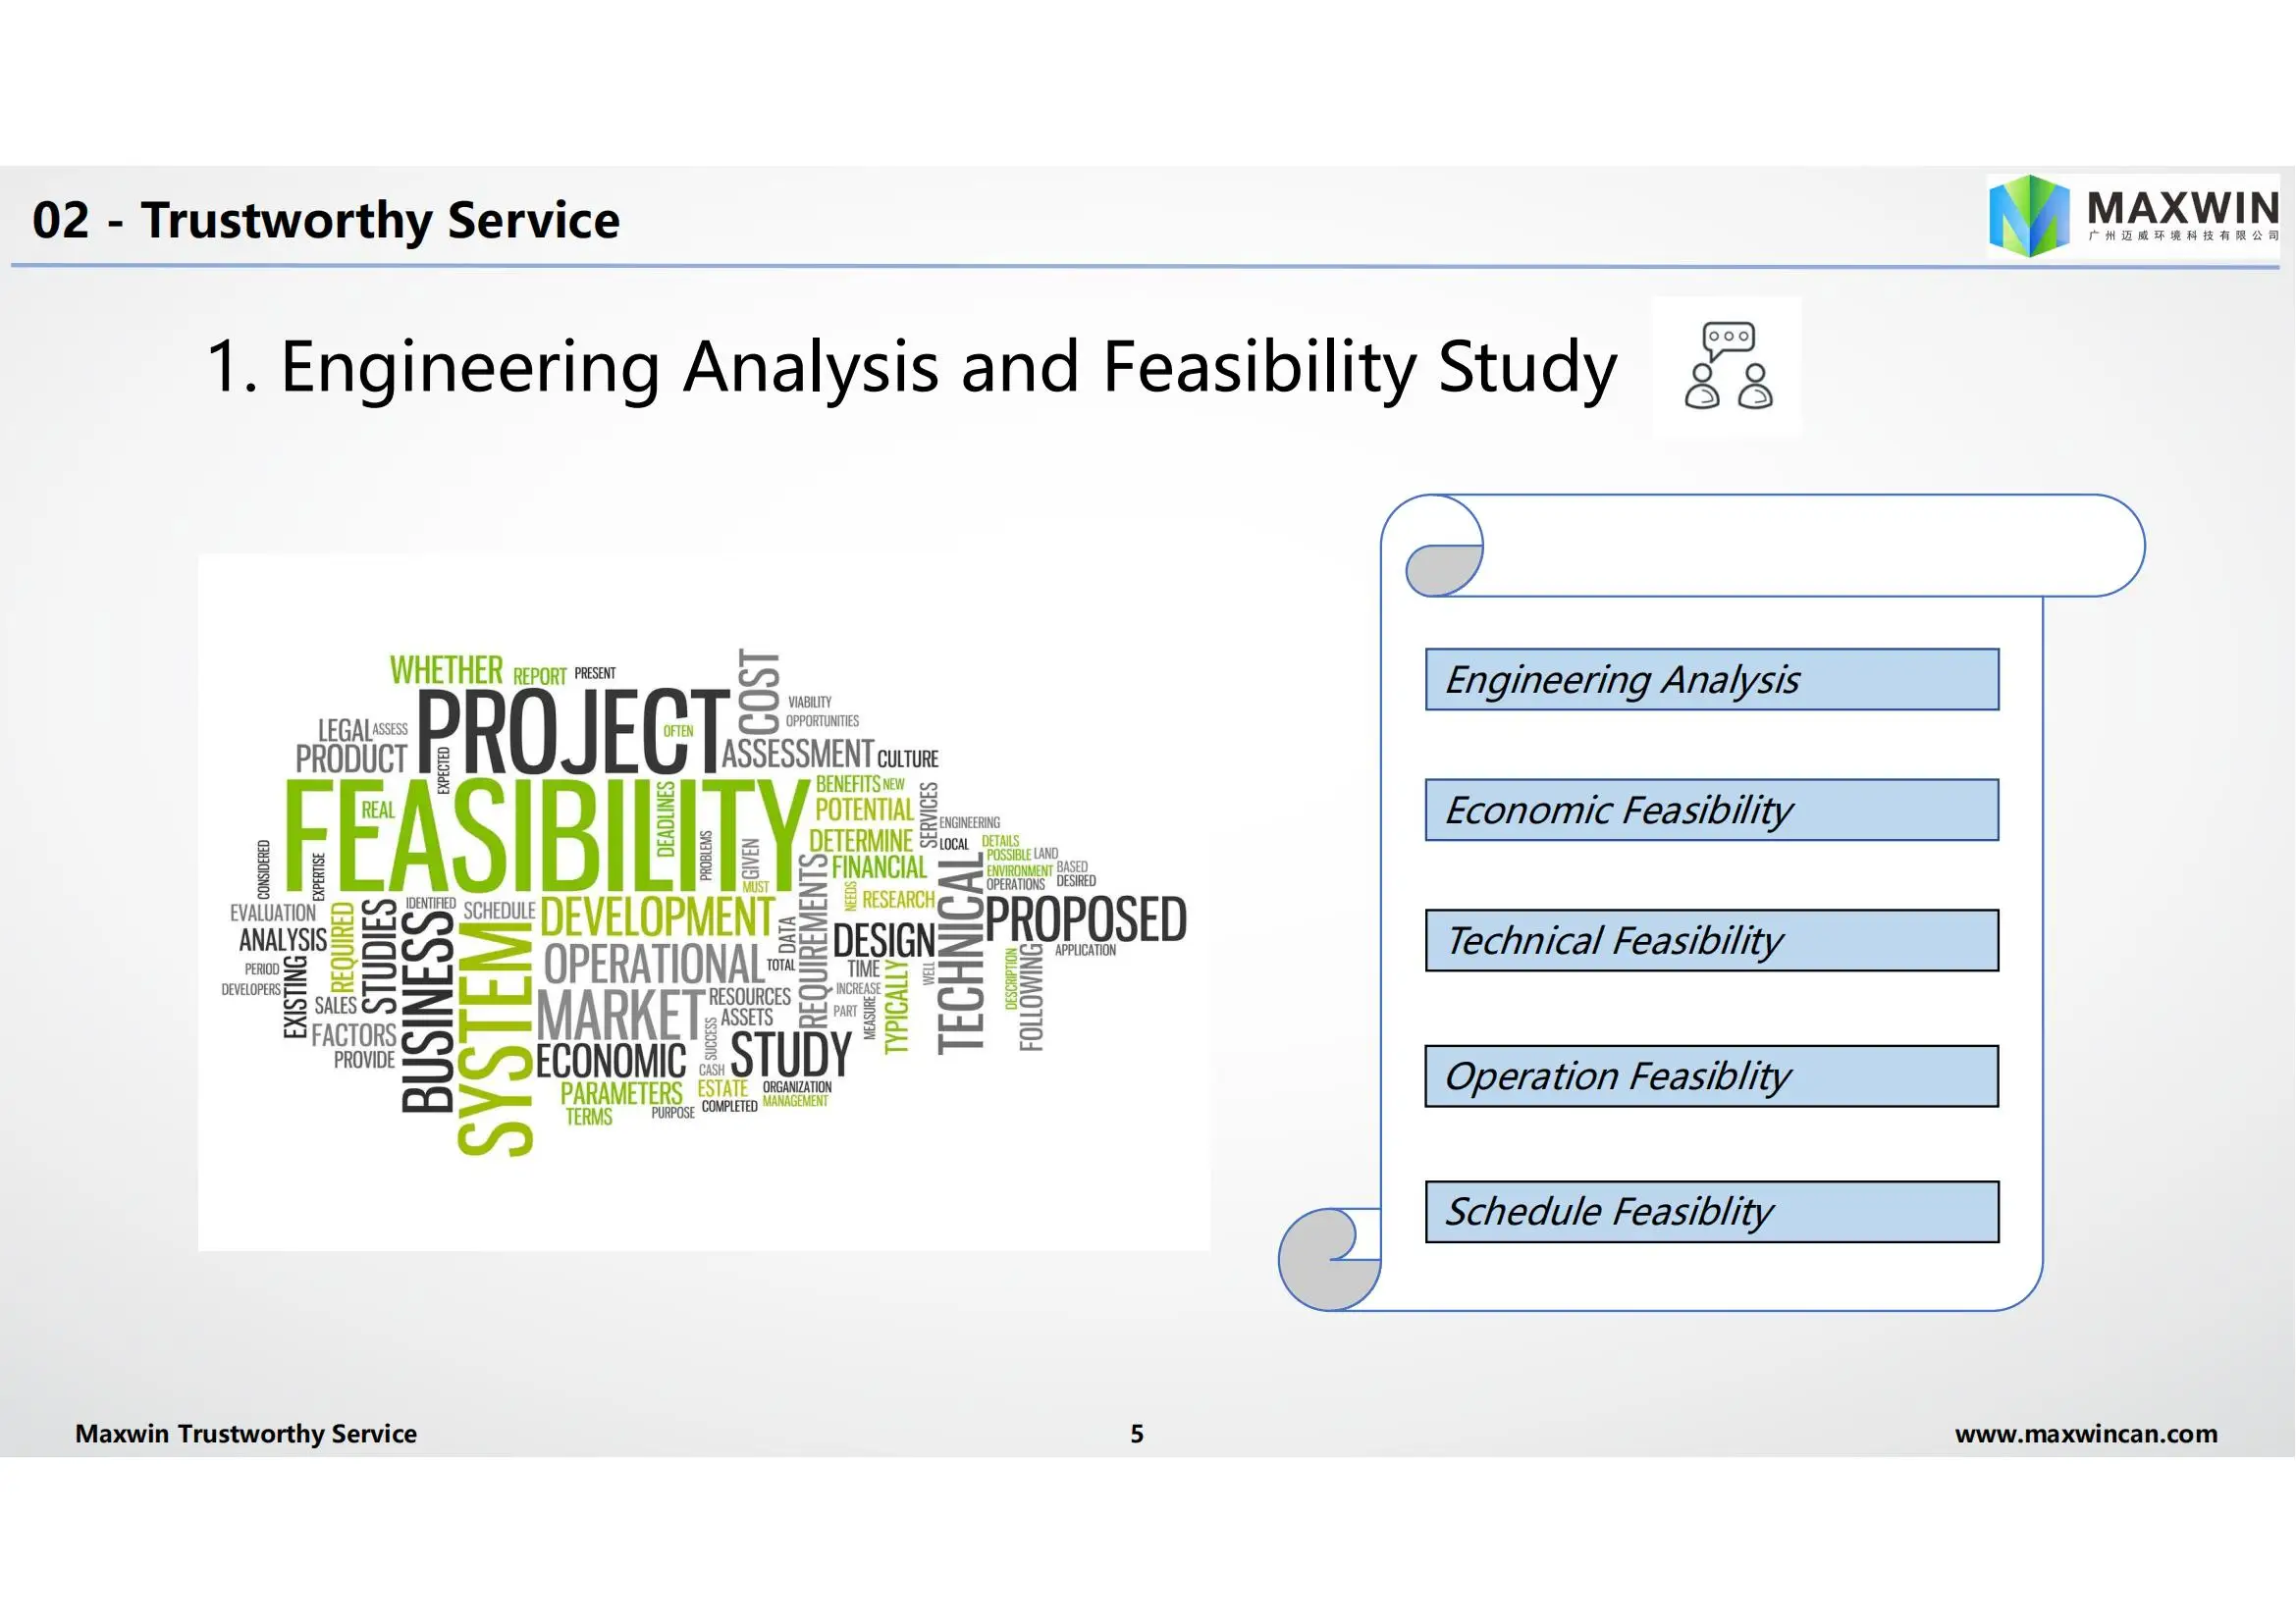Screen dimensions: 2296x1623
Task: Select the Engineering Analysis box
Action: (1712, 680)
